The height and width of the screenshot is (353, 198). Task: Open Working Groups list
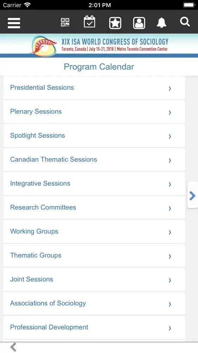(x=94, y=232)
